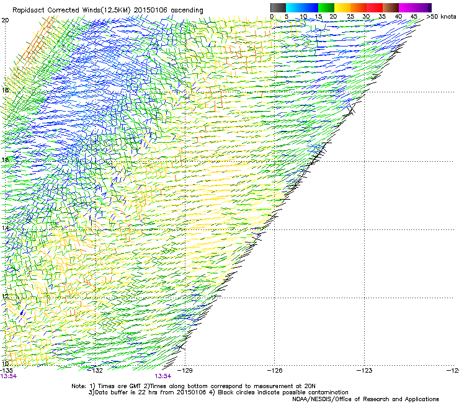
Task: Click the latitude label 14
Action: pos(5,228)
